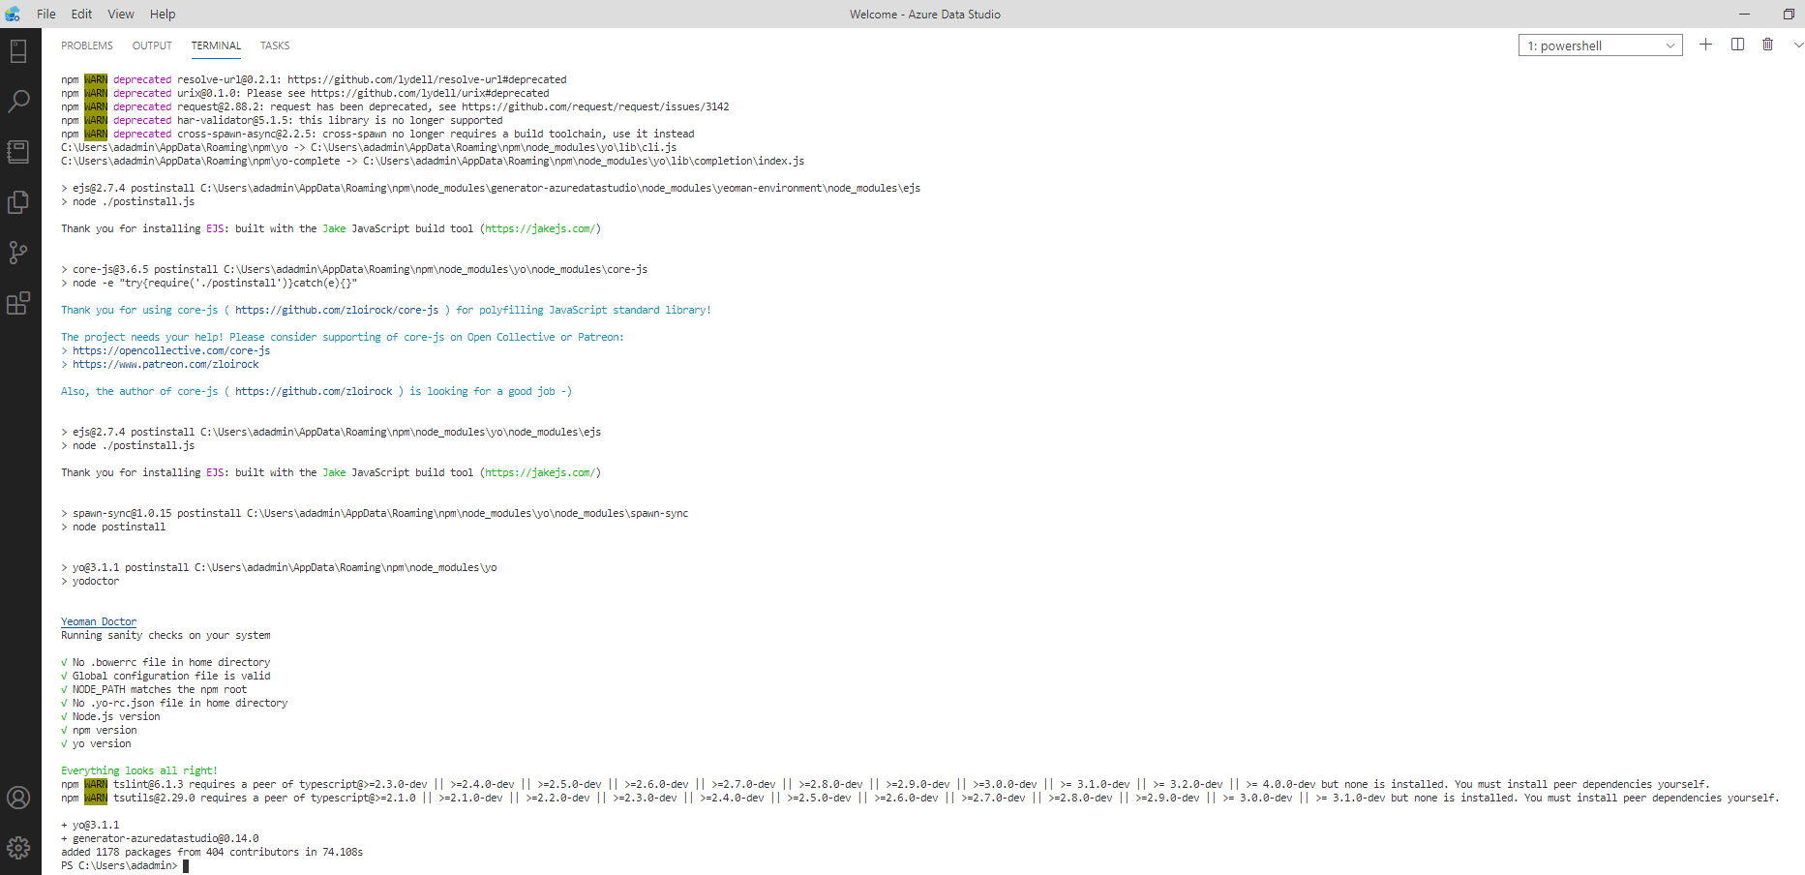
Task: Click the 'Everything looks all right!' message
Action: (x=139, y=770)
